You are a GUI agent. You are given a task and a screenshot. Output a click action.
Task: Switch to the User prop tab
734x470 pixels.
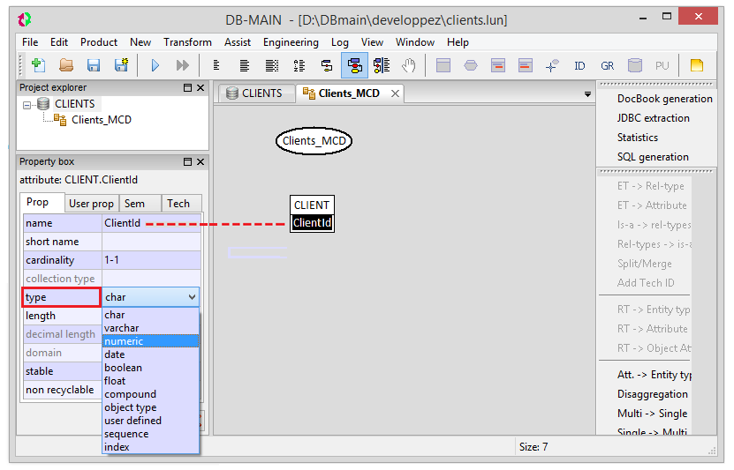91,204
